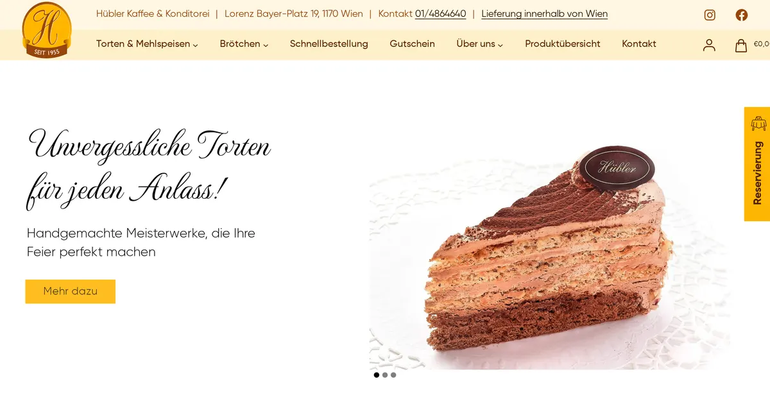770x404 pixels.
Task: Click the Hübler cake slice image
Action: (x=550, y=257)
